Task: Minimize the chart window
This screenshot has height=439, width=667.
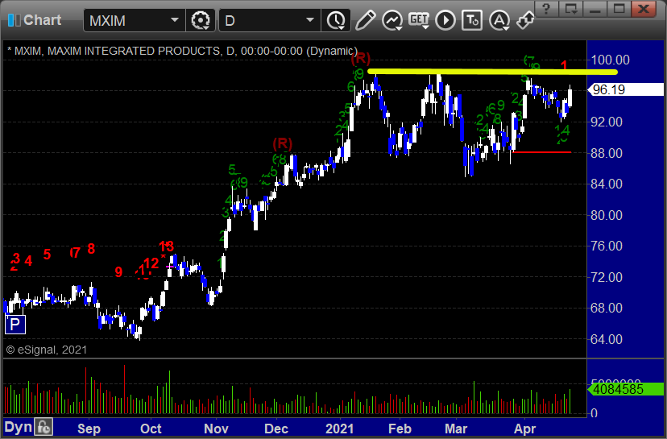Action: [595, 8]
